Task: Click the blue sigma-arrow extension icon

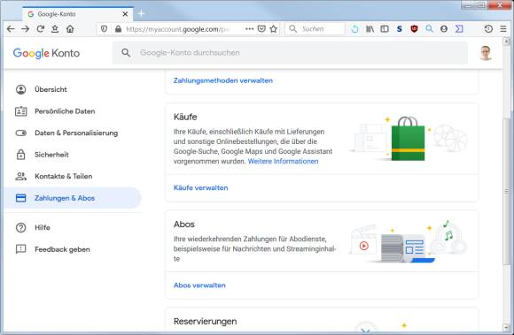Action: point(459,29)
